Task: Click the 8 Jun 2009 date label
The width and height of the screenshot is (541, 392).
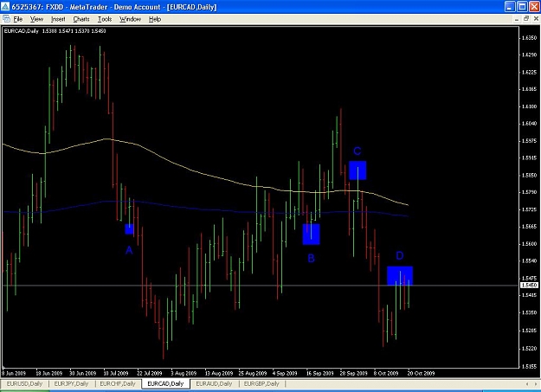Action: click(x=14, y=373)
